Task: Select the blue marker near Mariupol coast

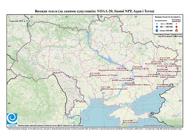Action: click(157, 88)
